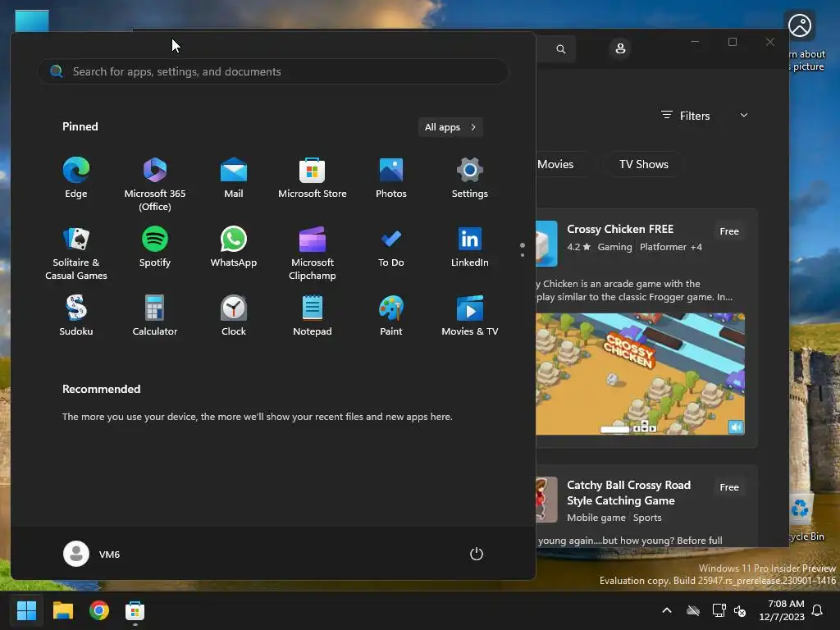Select the Movies tab in Store
The width and height of the screenshot is (840, 630).
(555, 164)
